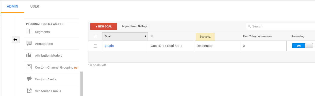Switch to the USER tab
Image resolution: width=315 pixels, height=96 pixels.
(x=35, y=6)
